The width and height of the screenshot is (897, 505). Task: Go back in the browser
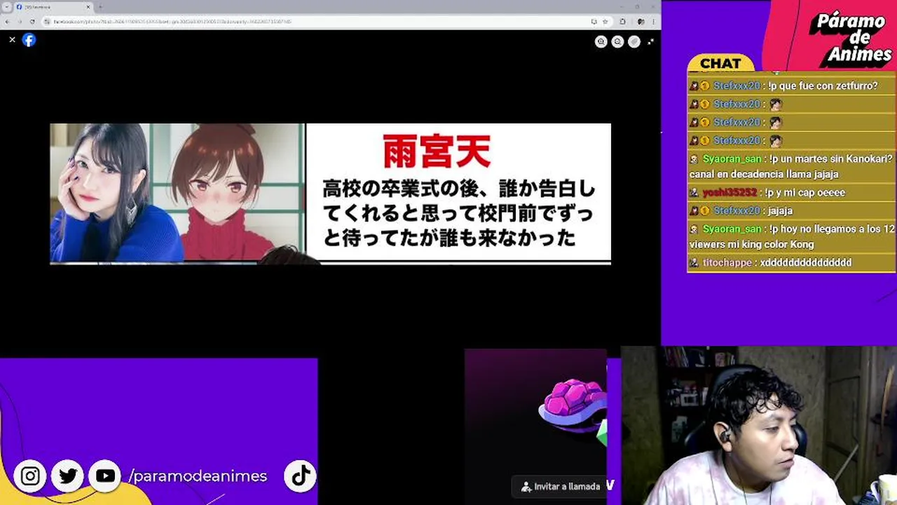pyautogui.click(x=7, y=22)
